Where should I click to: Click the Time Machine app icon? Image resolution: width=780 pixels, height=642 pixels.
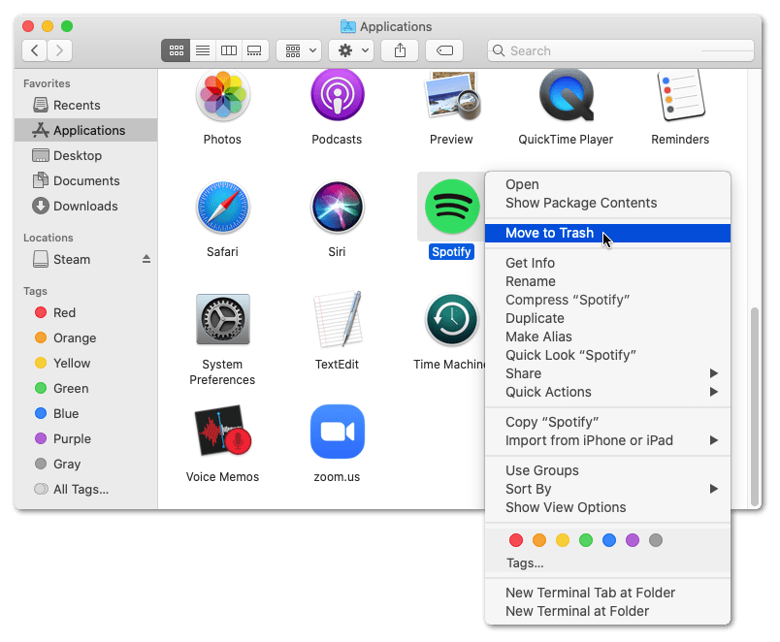[x=452, y=319]
